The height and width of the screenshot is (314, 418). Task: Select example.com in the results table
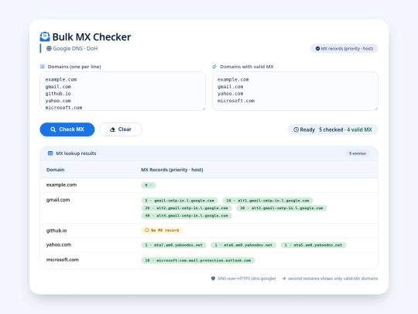pos(61,185)
